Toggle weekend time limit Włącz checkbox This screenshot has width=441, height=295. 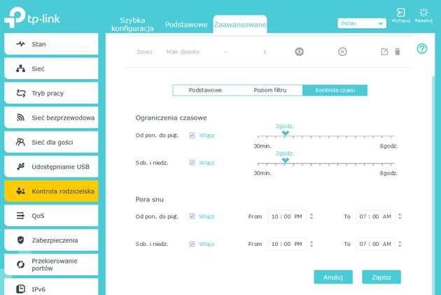(192, 163)
